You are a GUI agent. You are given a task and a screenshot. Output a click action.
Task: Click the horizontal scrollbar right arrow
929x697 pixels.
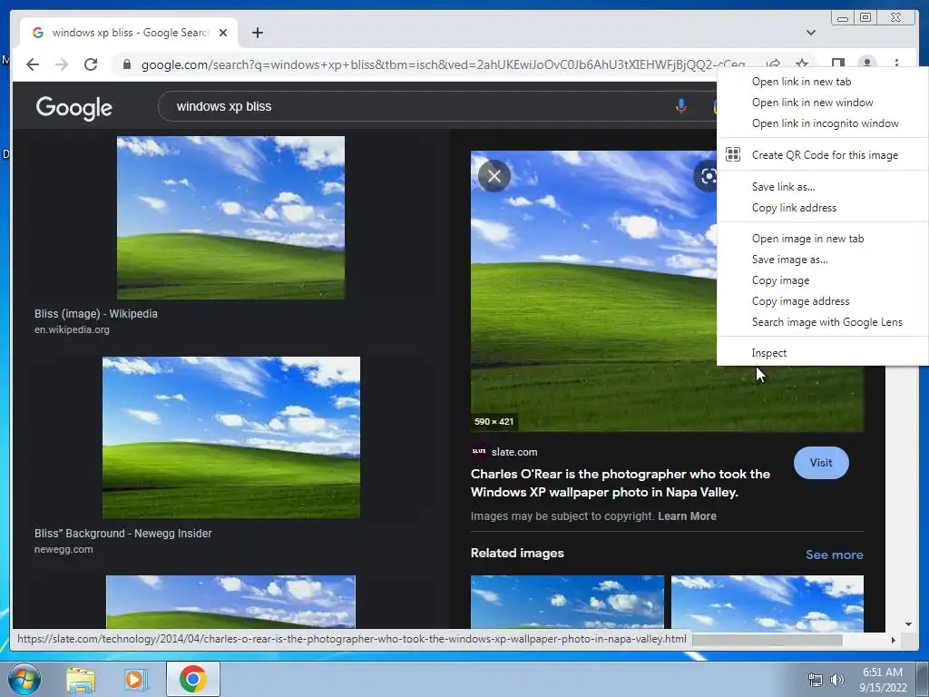tap(894, 640)
